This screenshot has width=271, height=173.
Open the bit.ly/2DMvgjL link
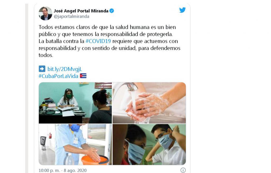click(x=65, y=69)
